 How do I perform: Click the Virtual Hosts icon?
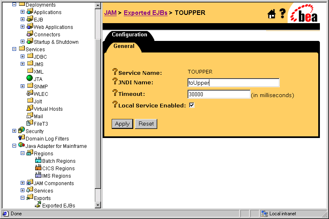coord(30,108)
